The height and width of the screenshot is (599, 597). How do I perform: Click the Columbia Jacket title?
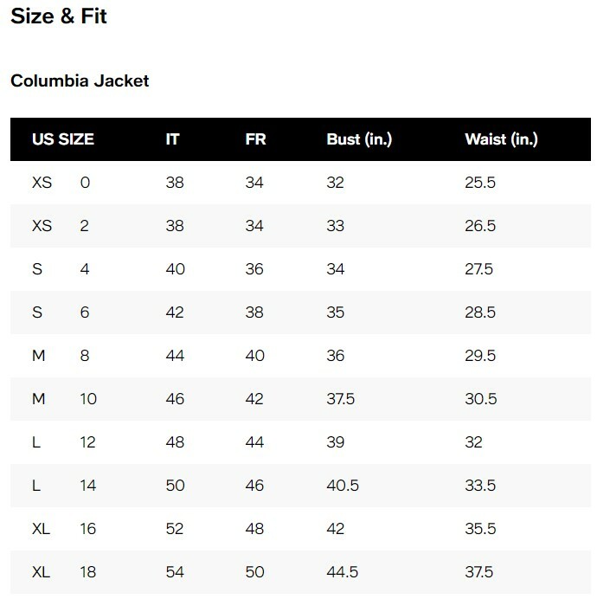[x=80, y=81]
